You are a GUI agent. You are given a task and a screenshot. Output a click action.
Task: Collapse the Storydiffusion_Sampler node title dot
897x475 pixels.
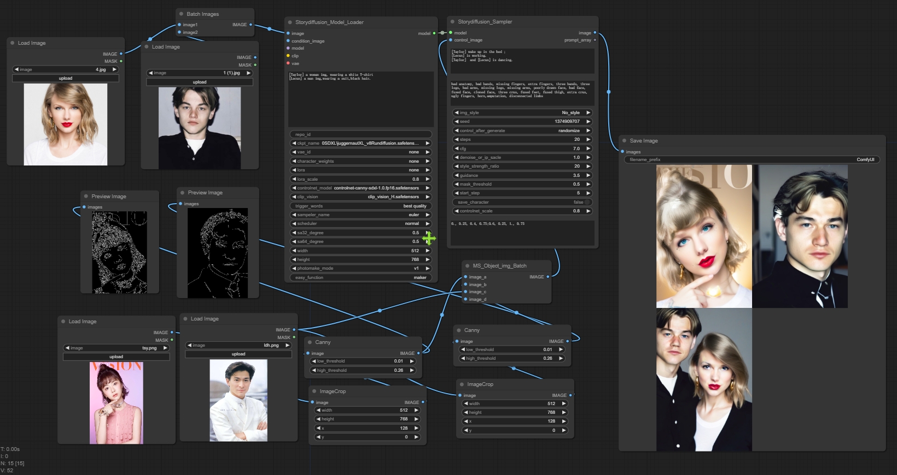(x=452, y=22)
